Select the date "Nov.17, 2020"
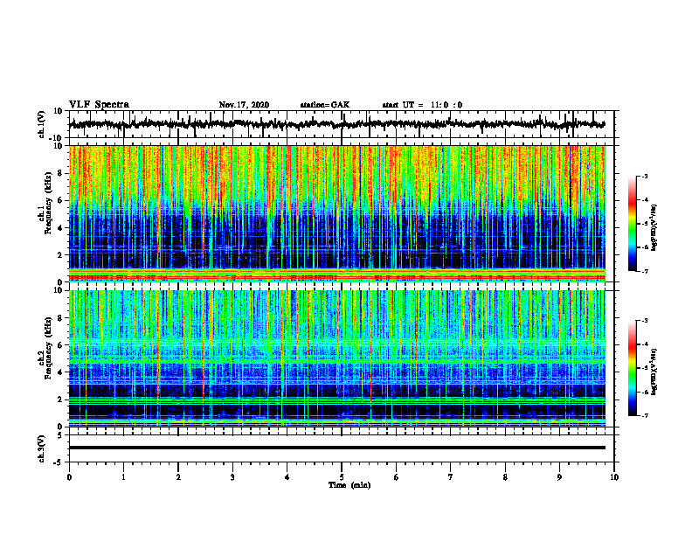692x535 pixels. (244, 105)
